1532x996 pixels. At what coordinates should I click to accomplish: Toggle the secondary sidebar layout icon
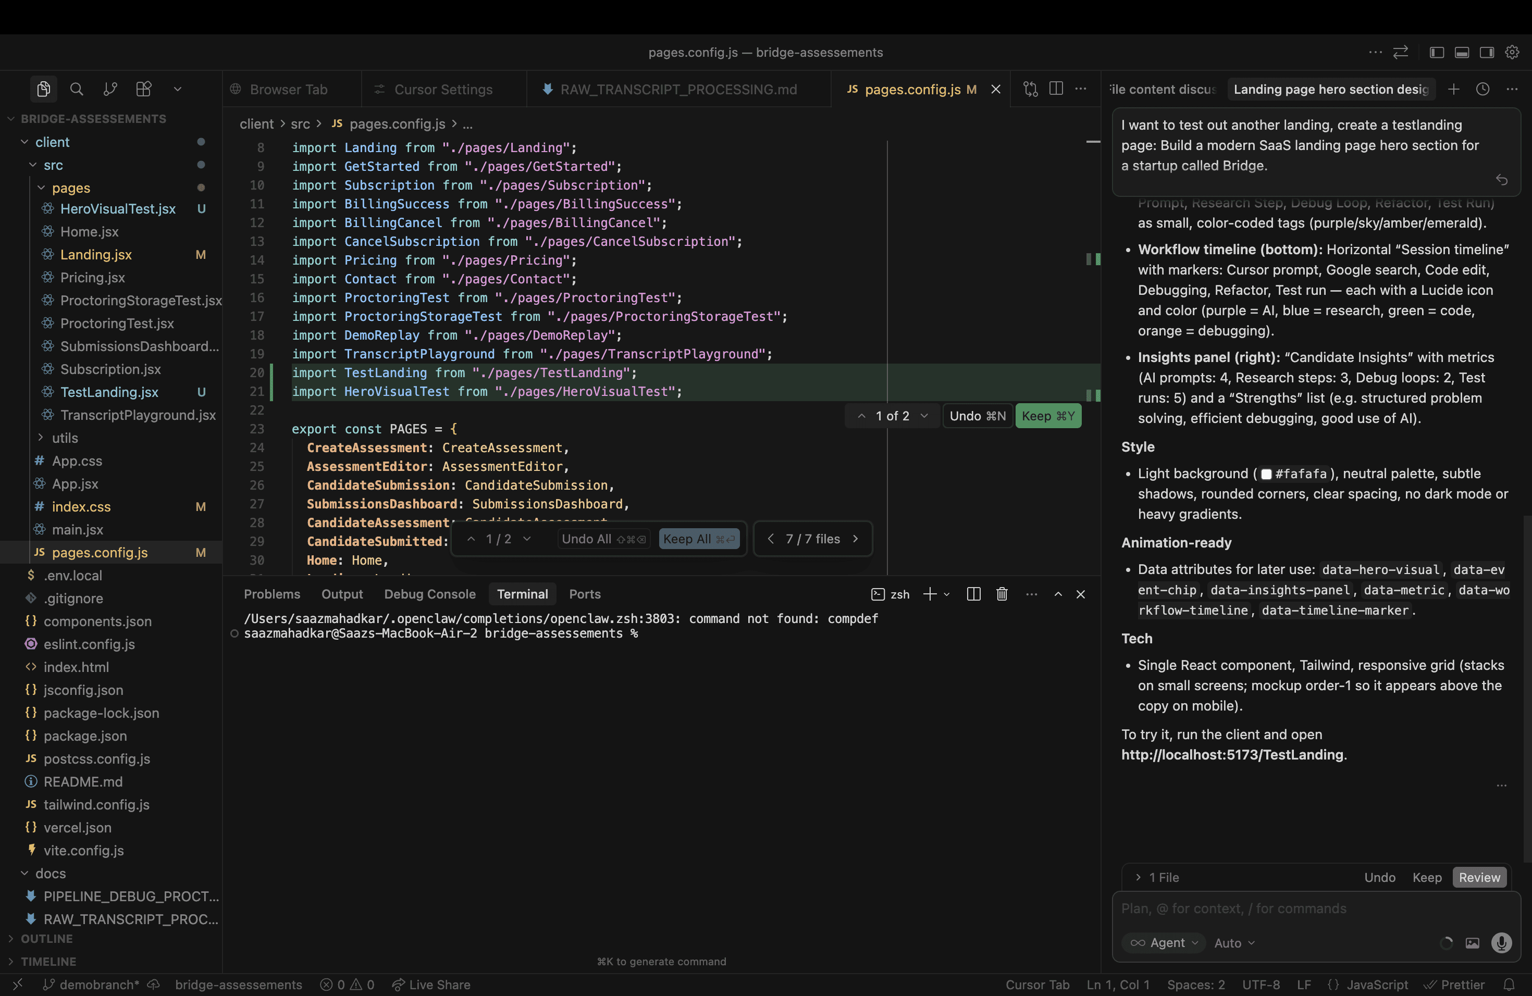point(1487,52)
